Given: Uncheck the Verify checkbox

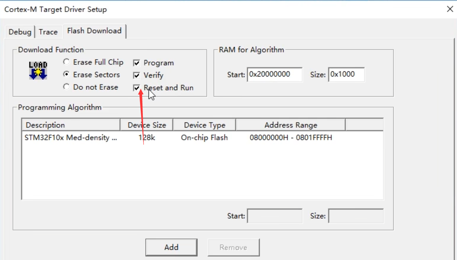Looking at the screenshot, I should [x=137, y=75].
